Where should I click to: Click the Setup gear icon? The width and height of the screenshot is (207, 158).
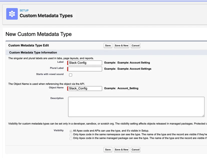[x=12, y=14]
